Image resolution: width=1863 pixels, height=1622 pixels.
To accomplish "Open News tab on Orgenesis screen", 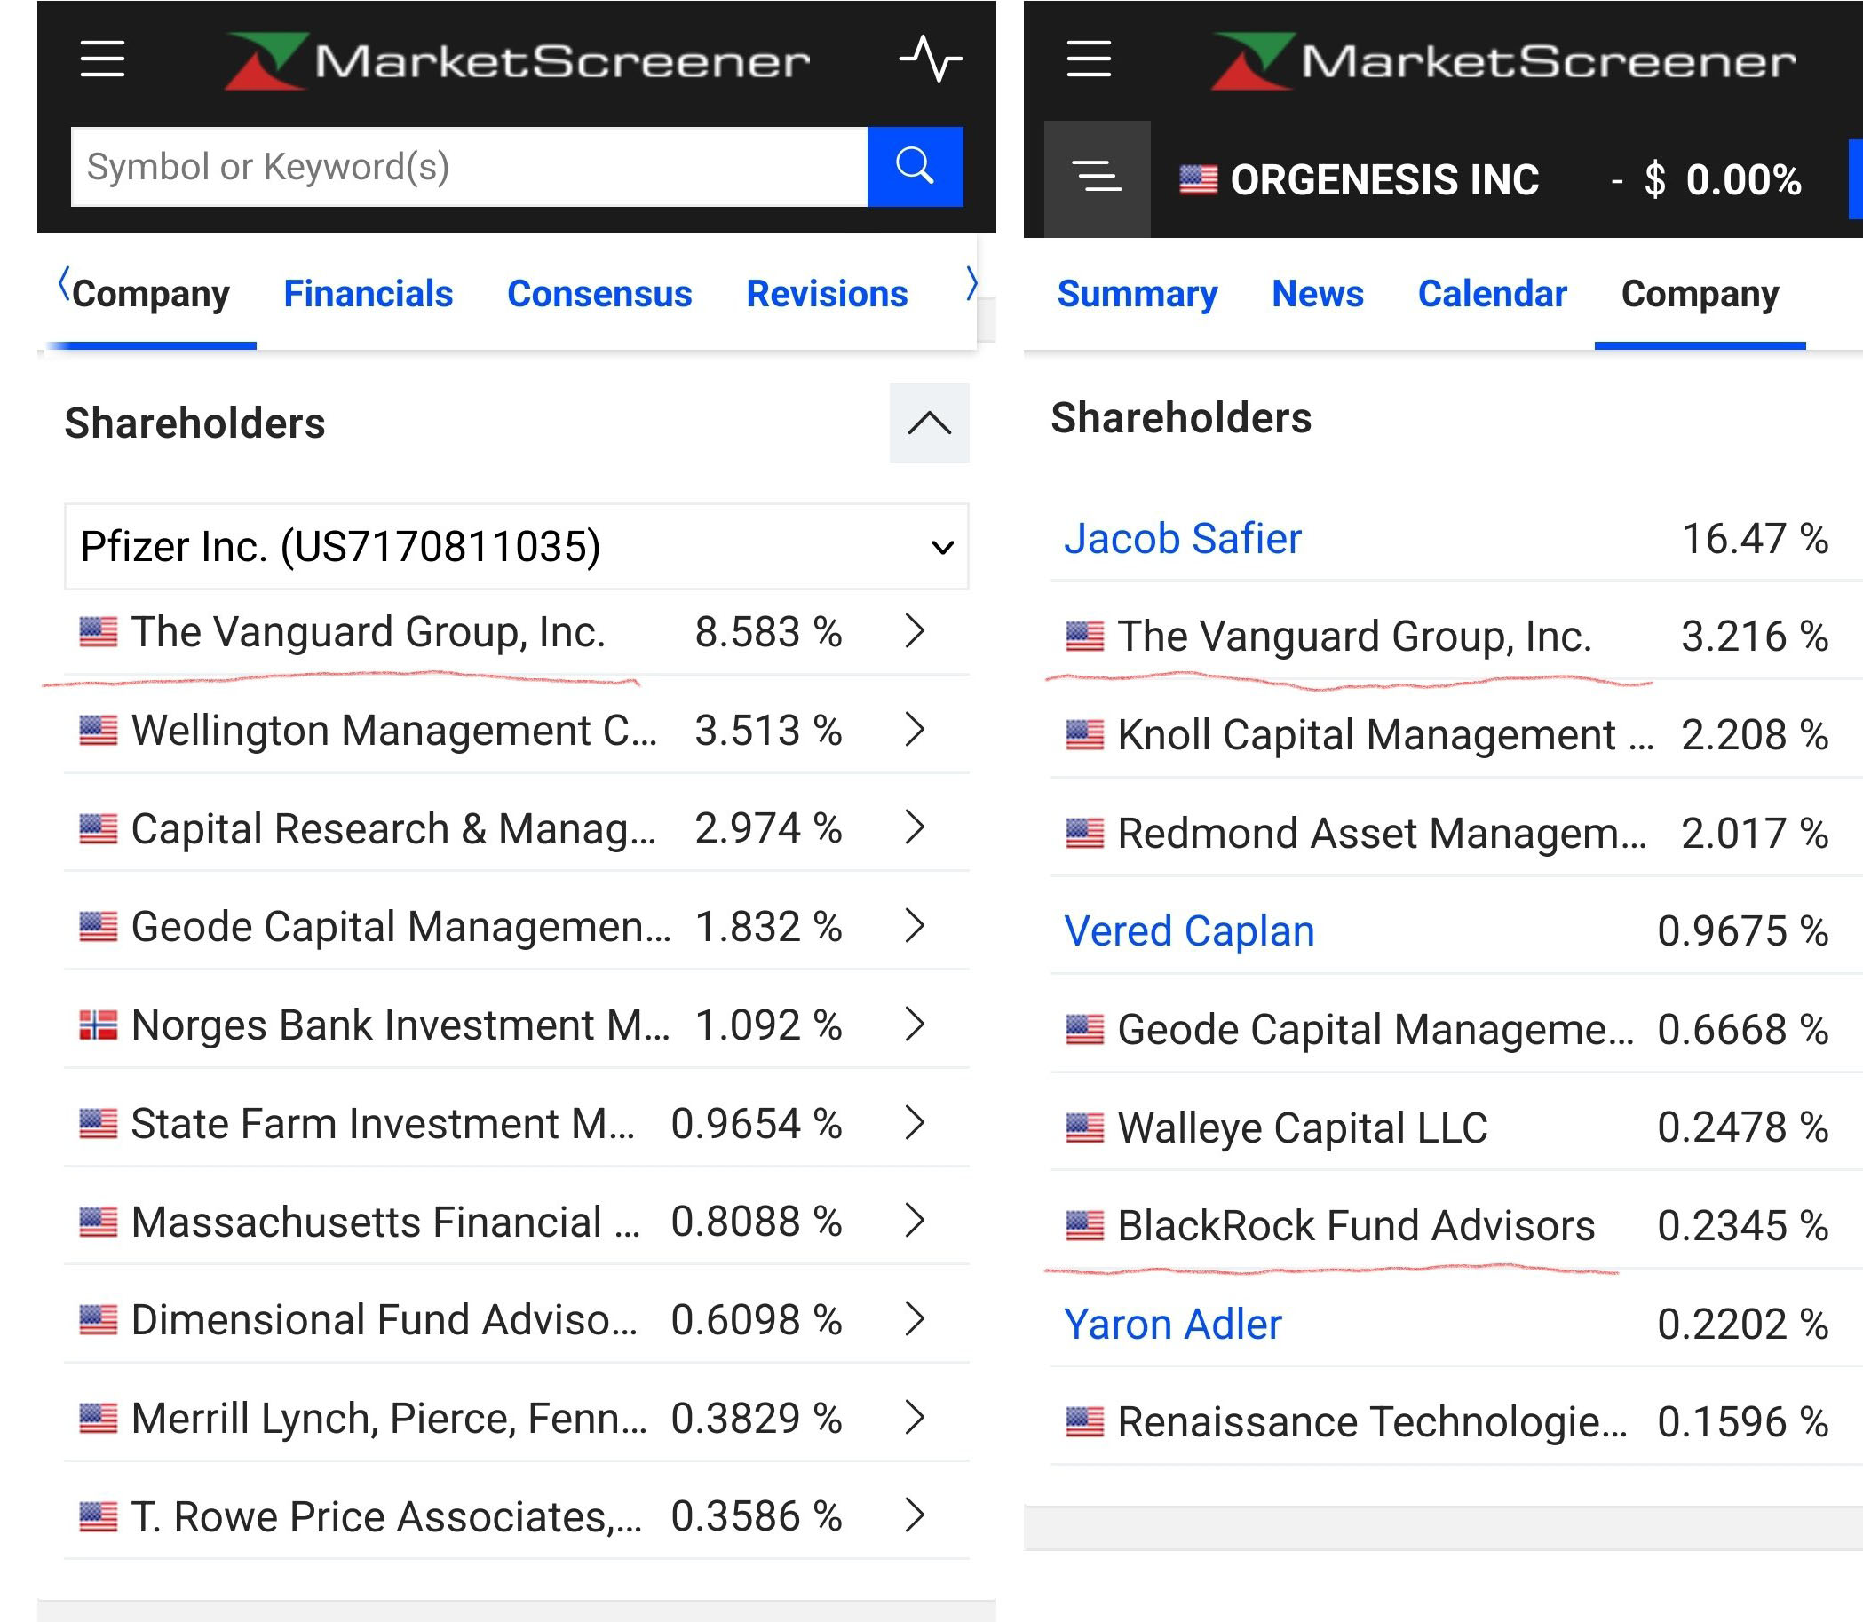I will pos(1317,294).
